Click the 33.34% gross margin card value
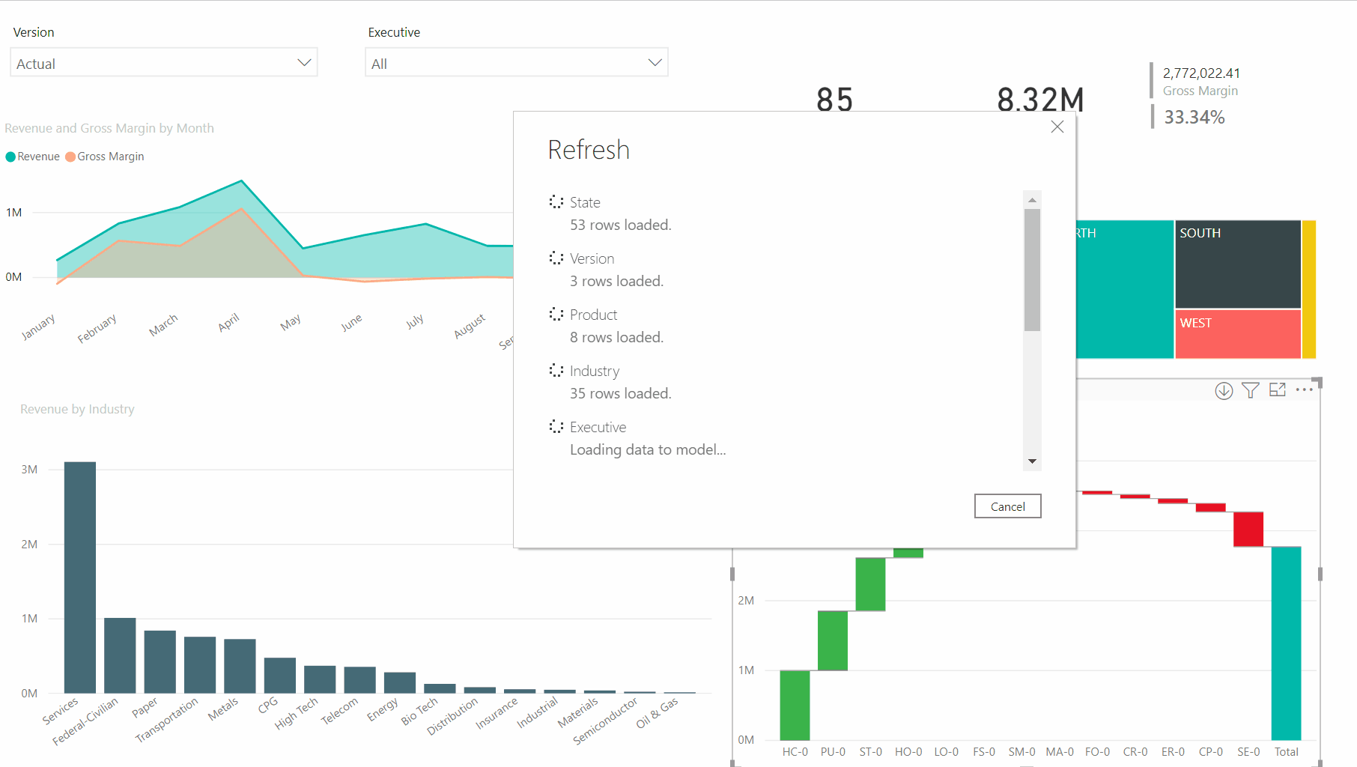This screenshot has width=1357, height=767. coord(1194,118)
